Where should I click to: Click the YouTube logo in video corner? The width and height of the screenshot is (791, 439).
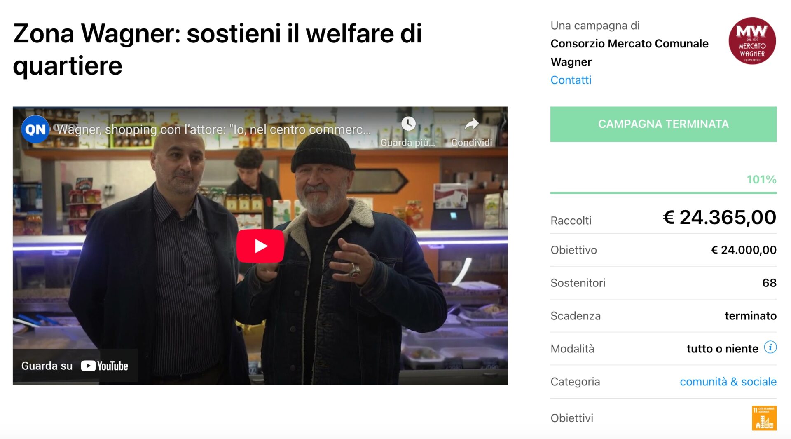105,366
